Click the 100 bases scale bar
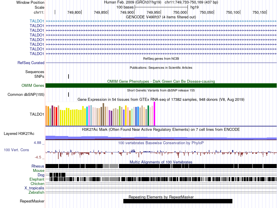Viewport: 277px width, 208px height. 161,7
